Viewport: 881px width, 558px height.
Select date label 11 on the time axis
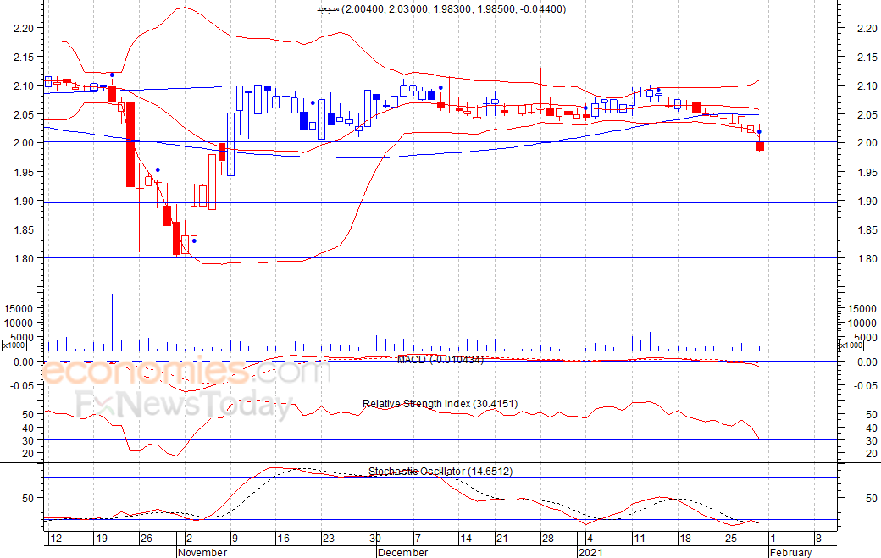(x=640, y=539)
